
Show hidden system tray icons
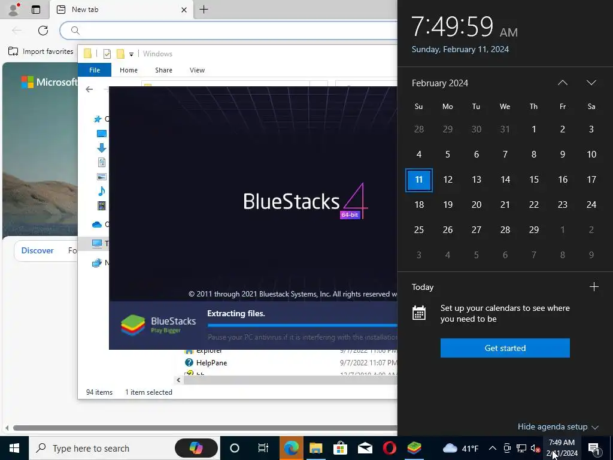(493, 448)
